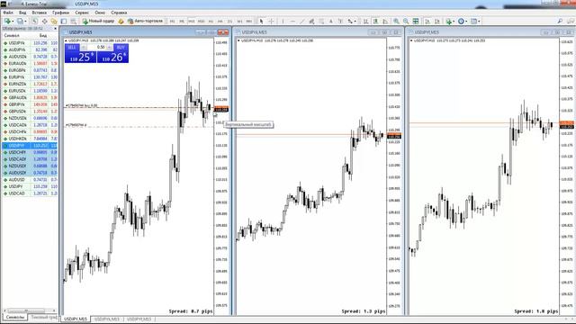Toggle the chart shift icon
Viewport: 576px width, 324px height.
tap(436, 22)
